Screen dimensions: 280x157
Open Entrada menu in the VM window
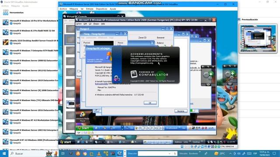90,9
